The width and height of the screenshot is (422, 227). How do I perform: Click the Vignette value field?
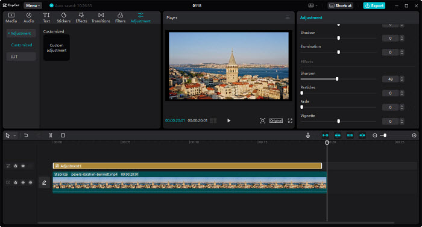click(390, 121)
